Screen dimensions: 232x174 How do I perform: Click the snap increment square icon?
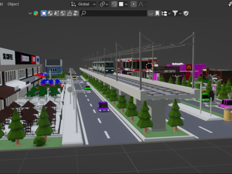(x=121, y=4)
